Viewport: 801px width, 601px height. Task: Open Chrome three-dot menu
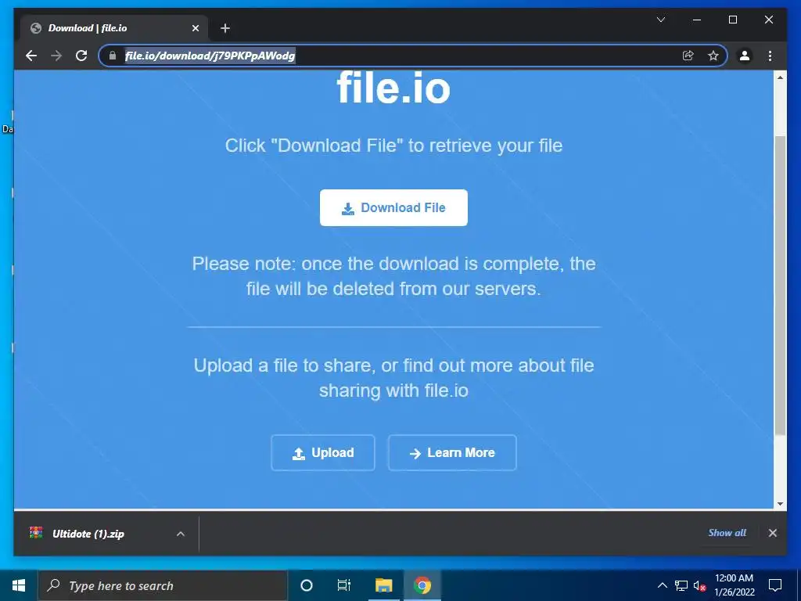pyautogui.click(x=770, y=56)
